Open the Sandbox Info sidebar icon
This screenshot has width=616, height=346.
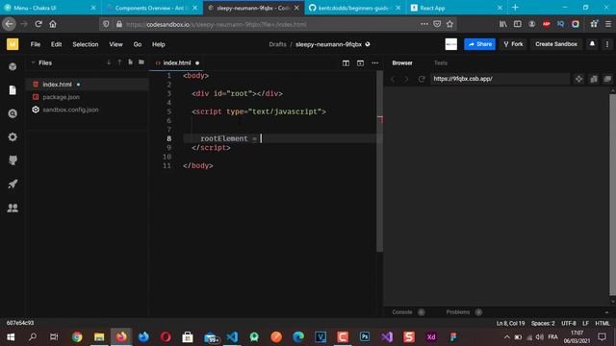tap(13, 66)
